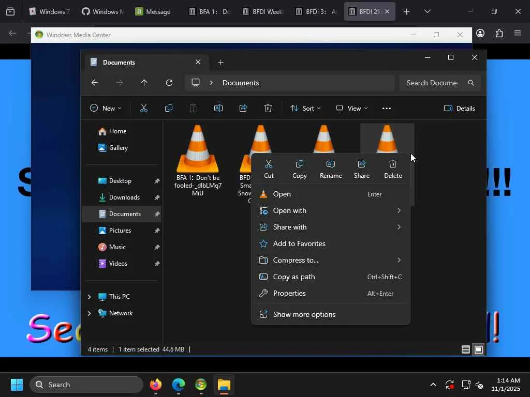
Task: Click the address bar chevron before Documents
Action: click(211, 83)
